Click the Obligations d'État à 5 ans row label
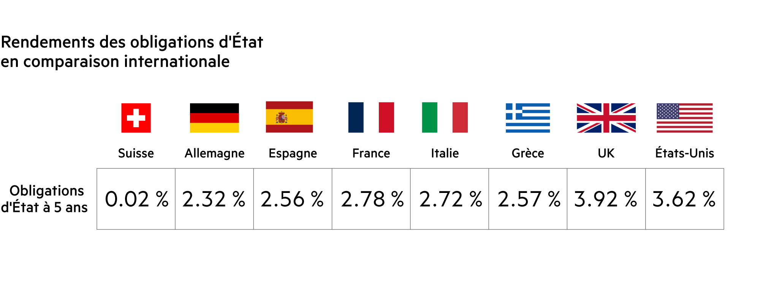The image size is (760, 286). pyautogui.click(x=45, y=199)
